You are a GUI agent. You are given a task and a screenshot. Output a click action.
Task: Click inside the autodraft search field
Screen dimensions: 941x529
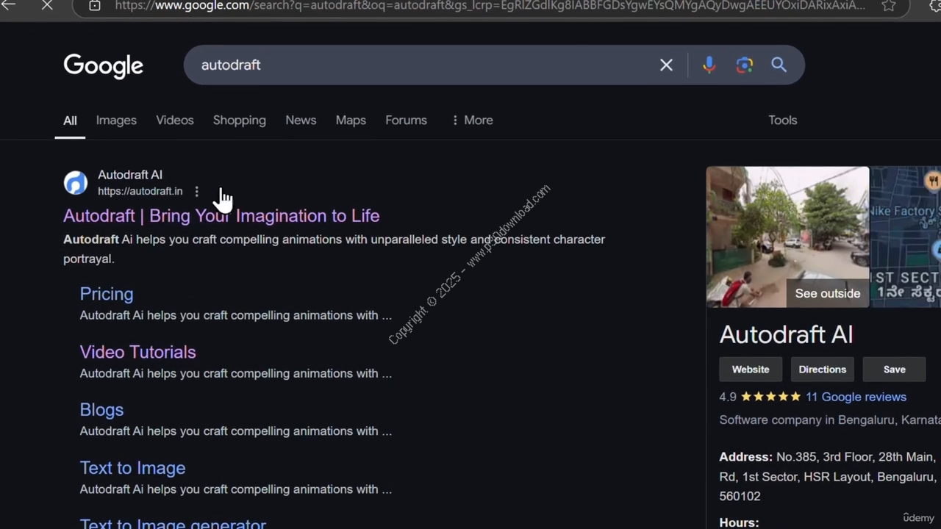(x=426, y=65)
